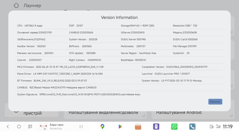Select File Manager:2101199 entry
Viewport: 239px width, 134px height.
184,46
